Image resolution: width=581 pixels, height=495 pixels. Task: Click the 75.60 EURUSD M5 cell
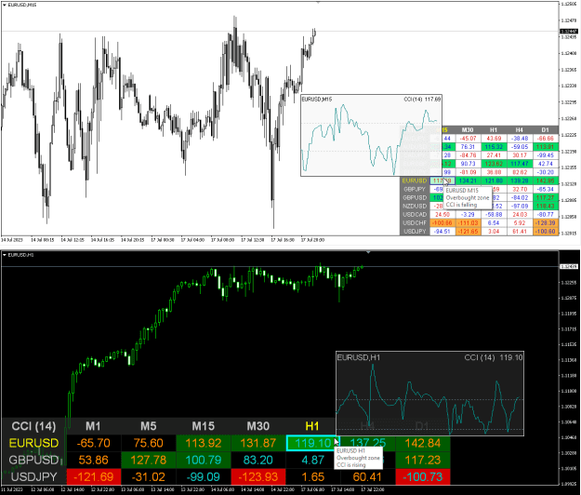[148, 443]
